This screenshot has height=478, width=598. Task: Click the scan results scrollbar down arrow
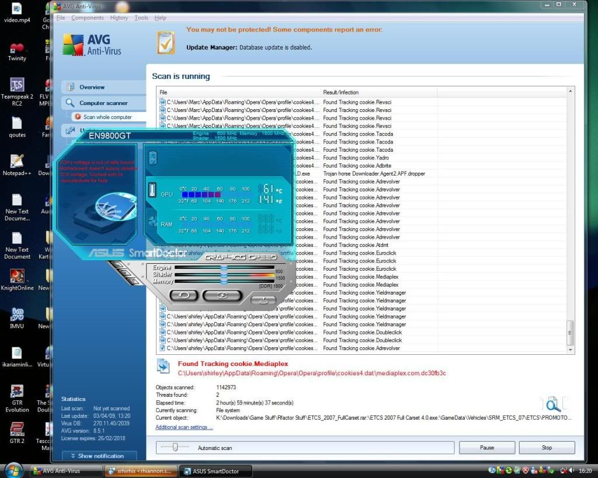(570, 350)
